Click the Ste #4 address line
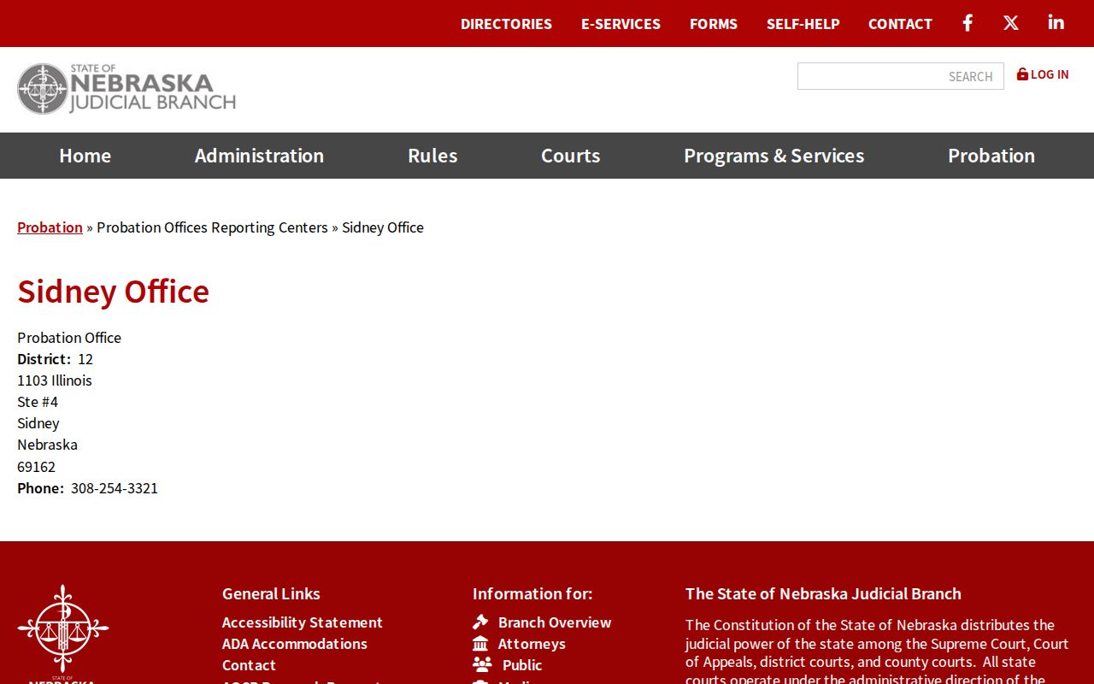Screen dimensions: 1094x684 [38, 402]
